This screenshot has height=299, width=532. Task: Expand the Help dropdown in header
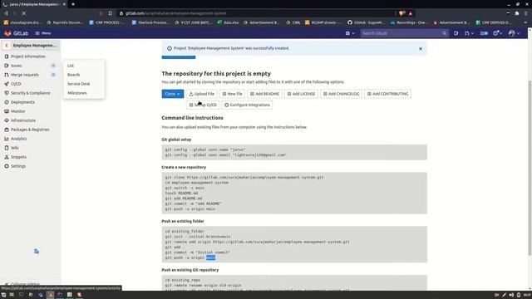[x=497, y=33]
